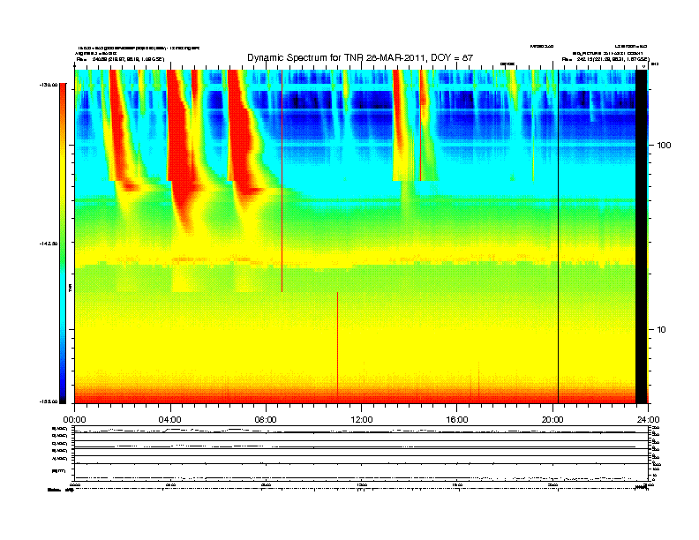Click the "100" frequency axis label
The height and width of the screenshot is (540, 699).
click(x=664, y=146)
